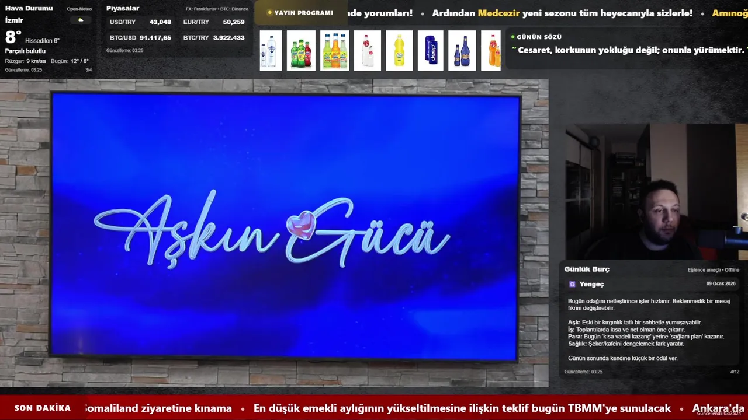Click the Sağlık: Şeker/kafeini dengelemek line
Screen dimensions: 748x420
626,344
